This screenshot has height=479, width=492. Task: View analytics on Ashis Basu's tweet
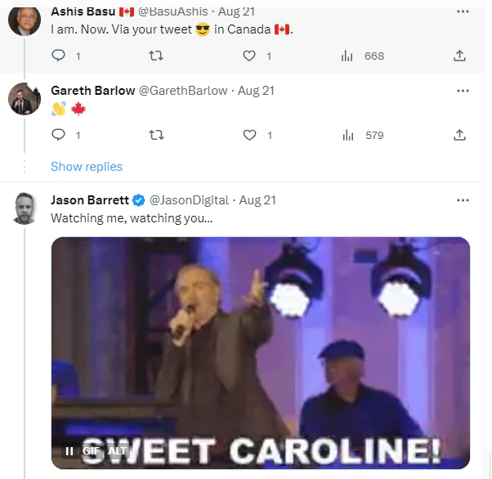[347, 56]
